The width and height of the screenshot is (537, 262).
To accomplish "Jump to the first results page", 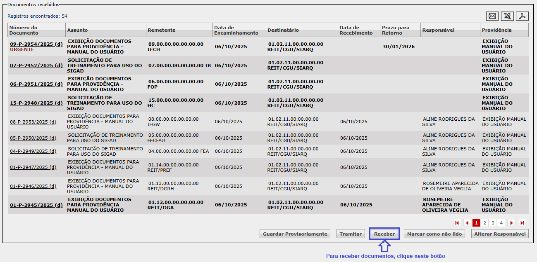I will tap(457, 223).
